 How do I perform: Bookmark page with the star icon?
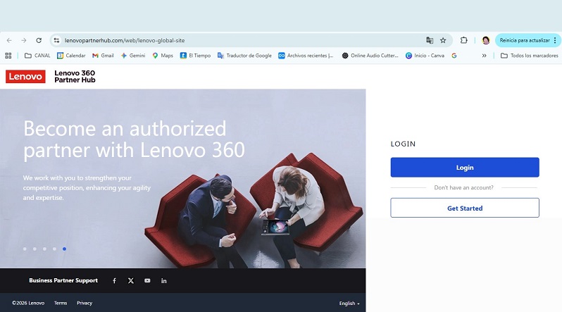point(443,41)
